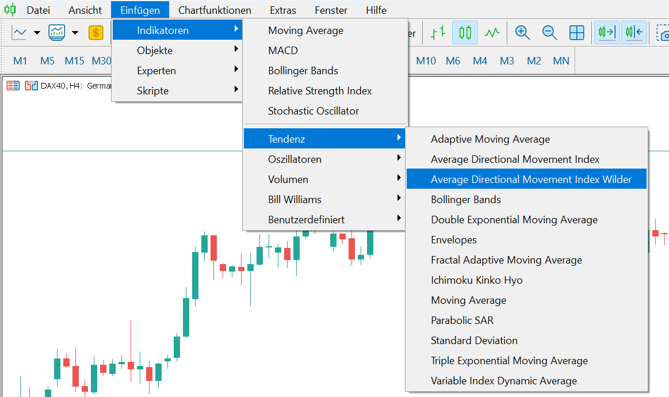The height and width of the screenshot is (397, 669).
Task: Click the tile windows grid icon
Action: tap(577, 32)
